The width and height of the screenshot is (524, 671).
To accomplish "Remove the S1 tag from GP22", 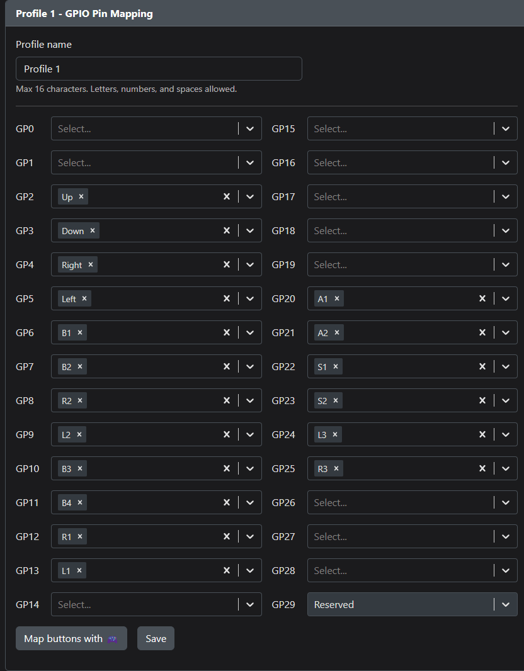I will (336, 366).
